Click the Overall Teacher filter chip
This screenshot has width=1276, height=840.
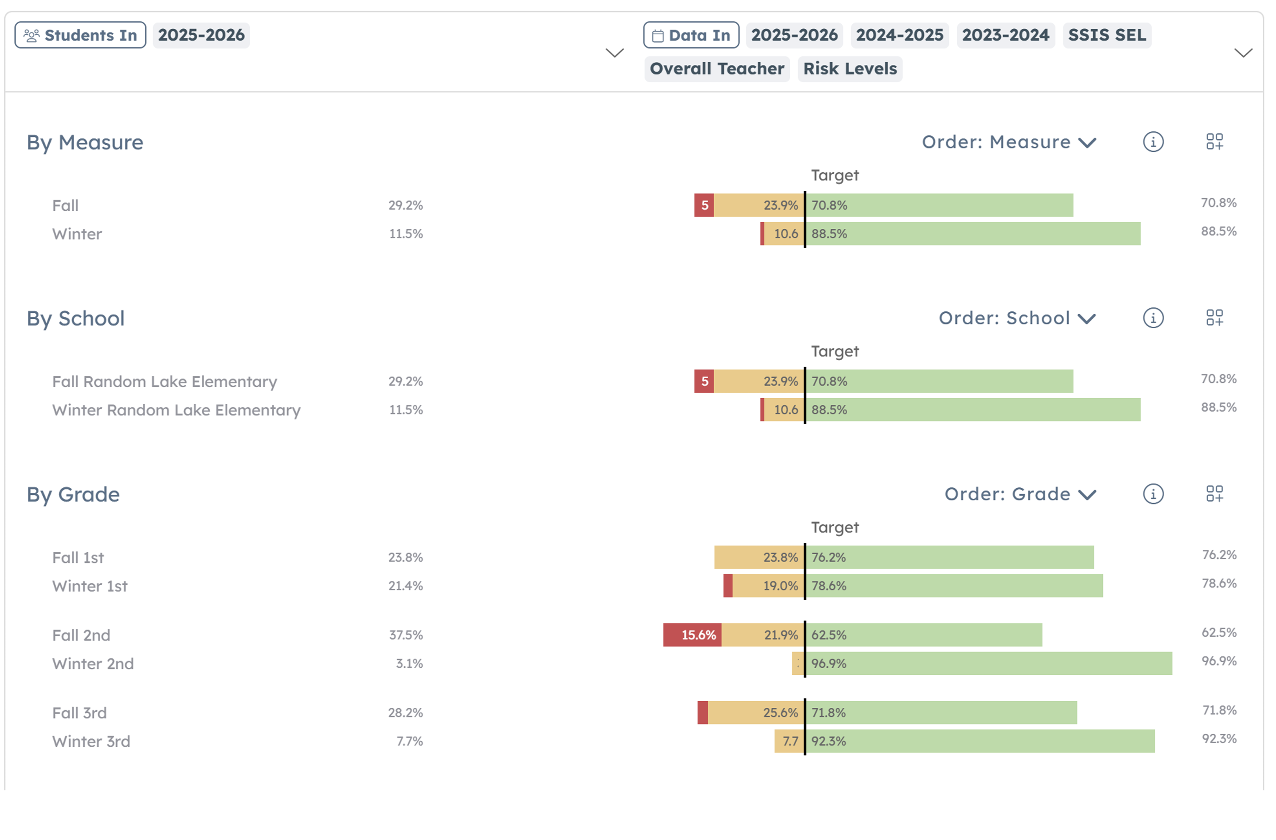tap(716, 69)
